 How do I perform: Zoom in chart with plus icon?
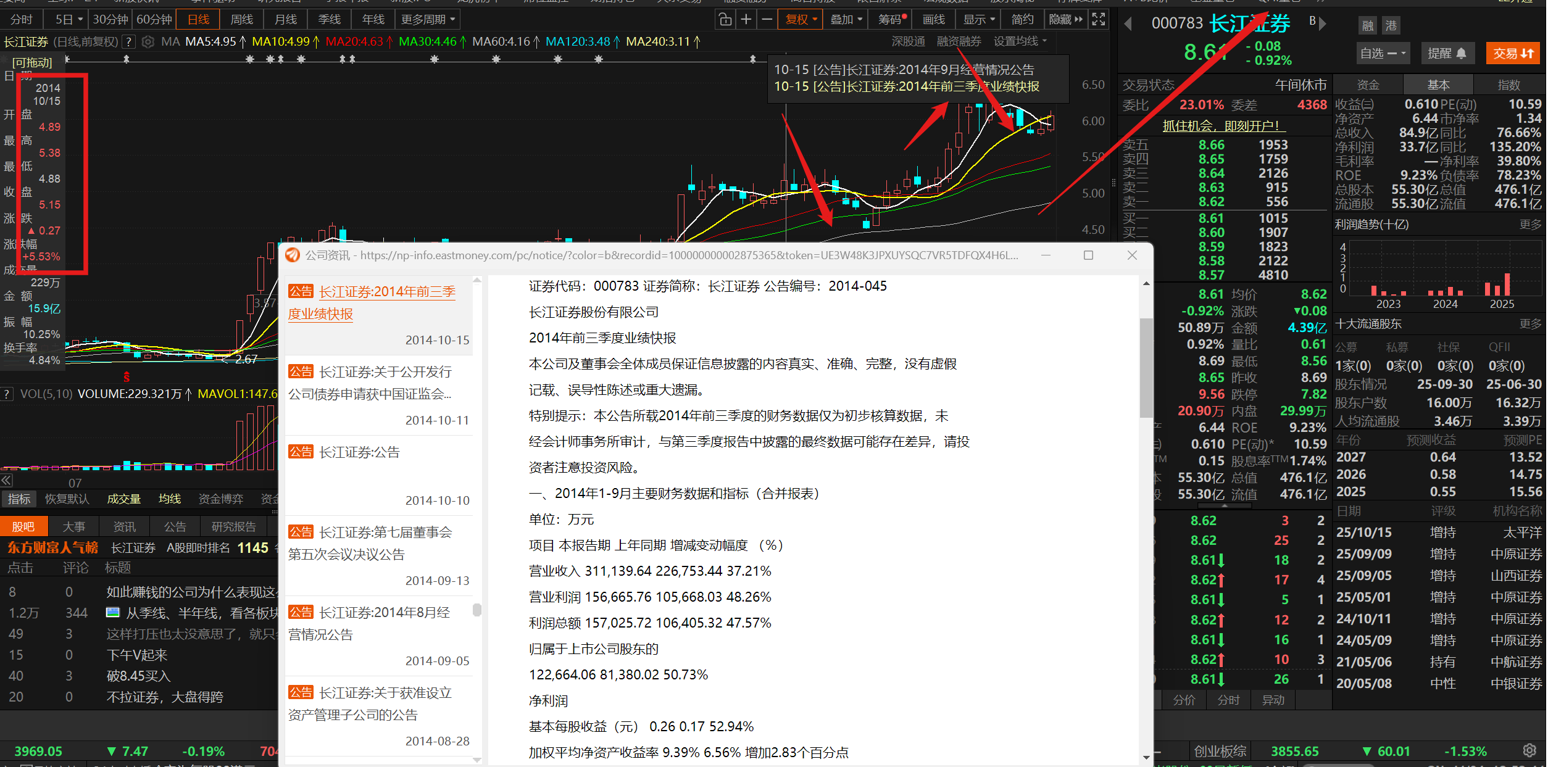tap(746, 20)
